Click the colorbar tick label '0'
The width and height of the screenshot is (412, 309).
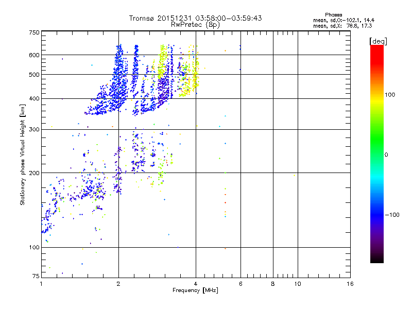click(386, 155)
